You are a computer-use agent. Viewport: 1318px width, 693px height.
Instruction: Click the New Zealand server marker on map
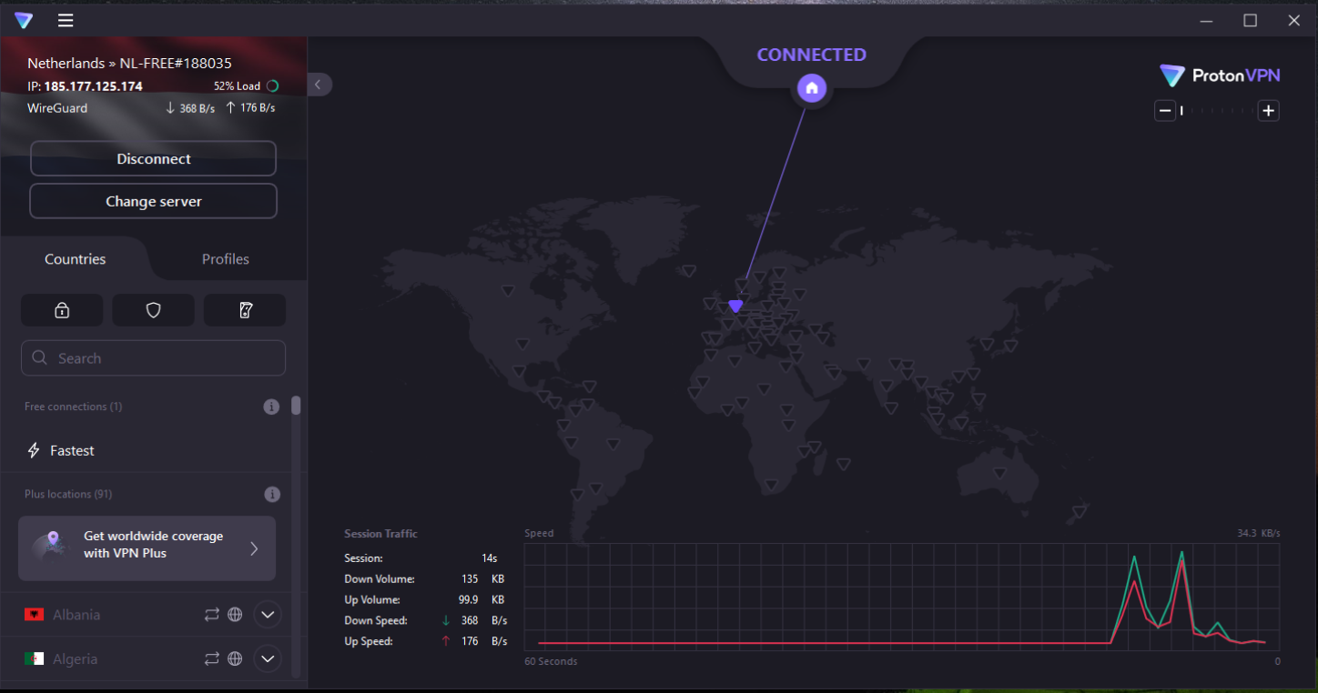tap(1080, 511)
